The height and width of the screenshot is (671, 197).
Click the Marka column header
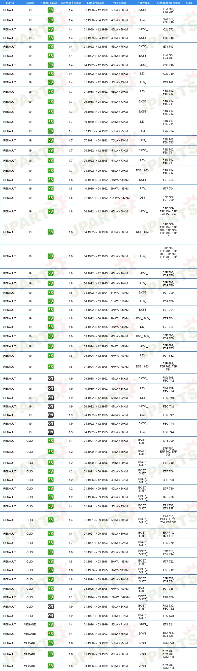coord(10,3)
